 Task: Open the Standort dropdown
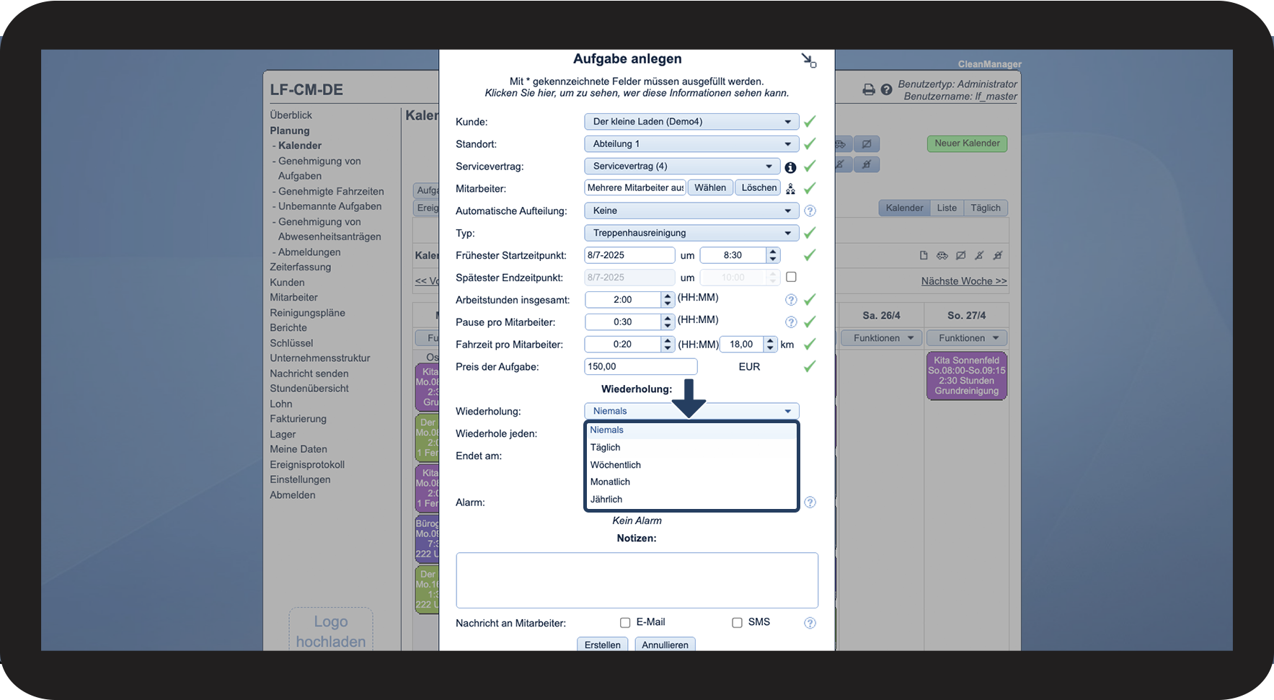(x=691, y=144)
